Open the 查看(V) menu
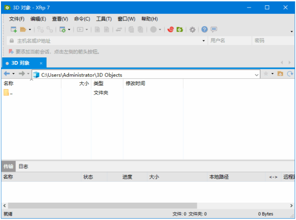The width and height of the screenshot is (296, 220). point(60,19)
